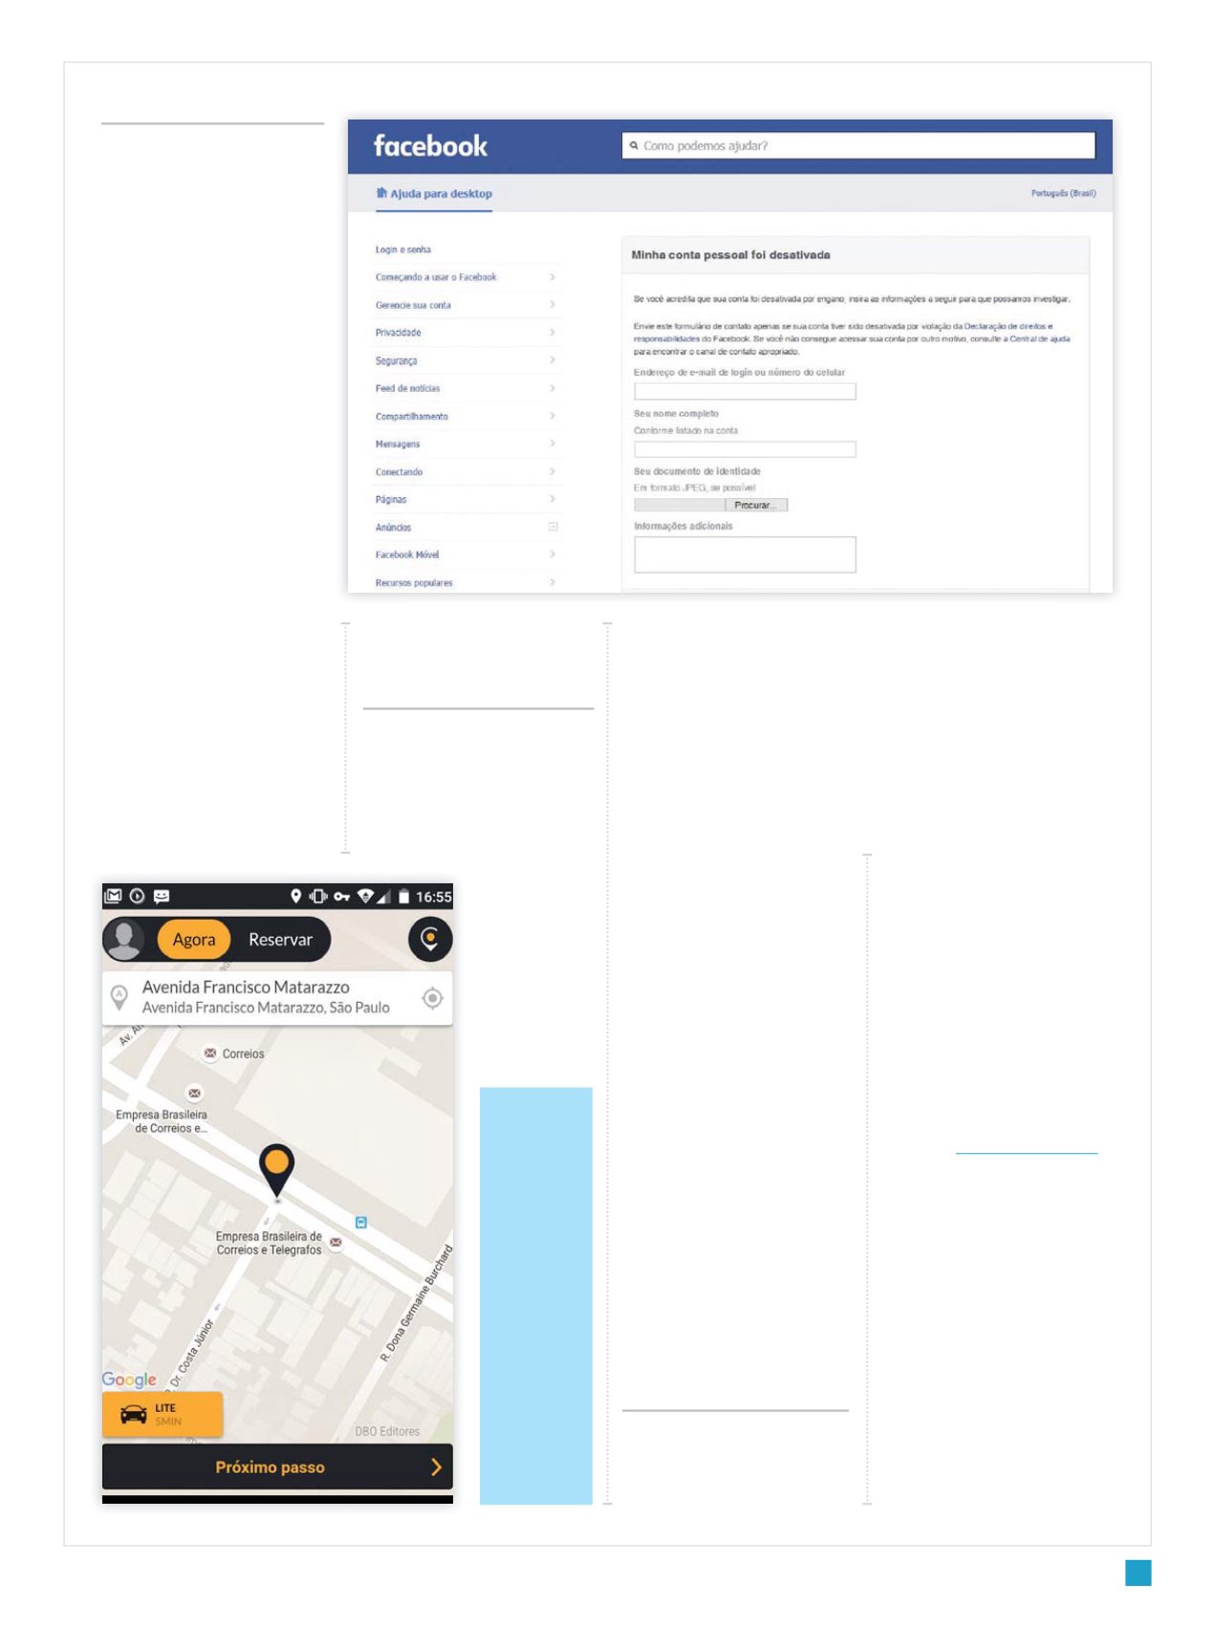This screenshot has height=1628, width=1214.
Task: Expand the Privacidade section chevron
Action: tap(553, 333)
